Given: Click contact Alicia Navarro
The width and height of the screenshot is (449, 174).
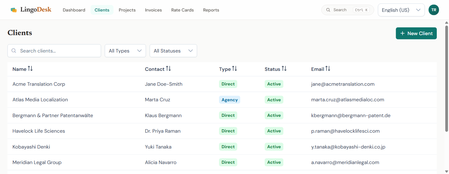Looking at the screenshot, I should [x=161, y=162].
